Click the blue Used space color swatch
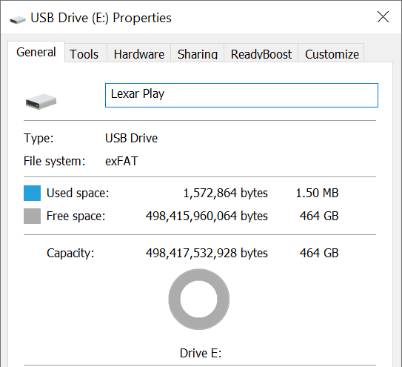The width and height of the screenshot is (402, 367). click(x=32, y=193)
